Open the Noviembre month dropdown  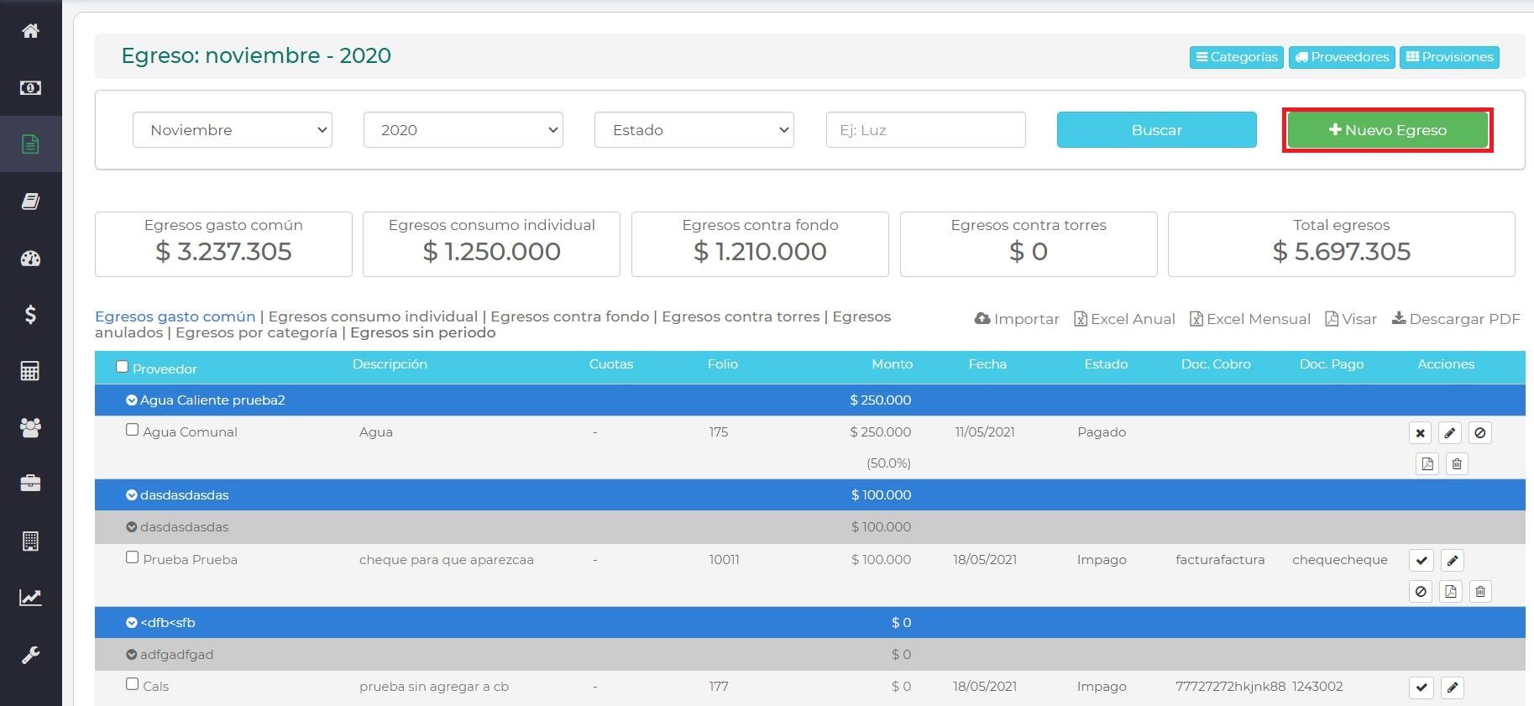(x=233, y=130)
